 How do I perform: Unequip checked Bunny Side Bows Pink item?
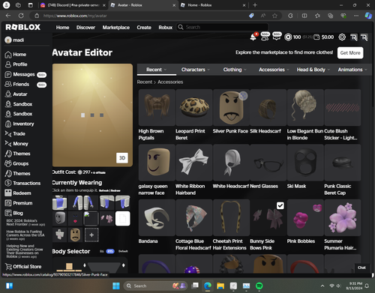pyautogui.click(x=280, y=205)
